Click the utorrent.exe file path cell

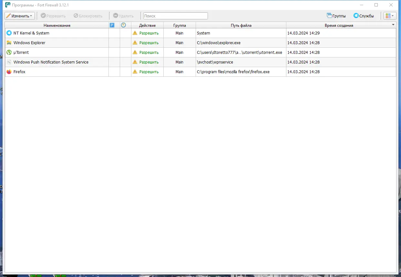pyautogui.click(x=241, y=53)
